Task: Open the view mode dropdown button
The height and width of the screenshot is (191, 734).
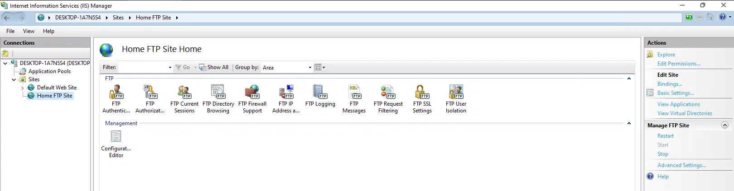Action: click(320, 67)
